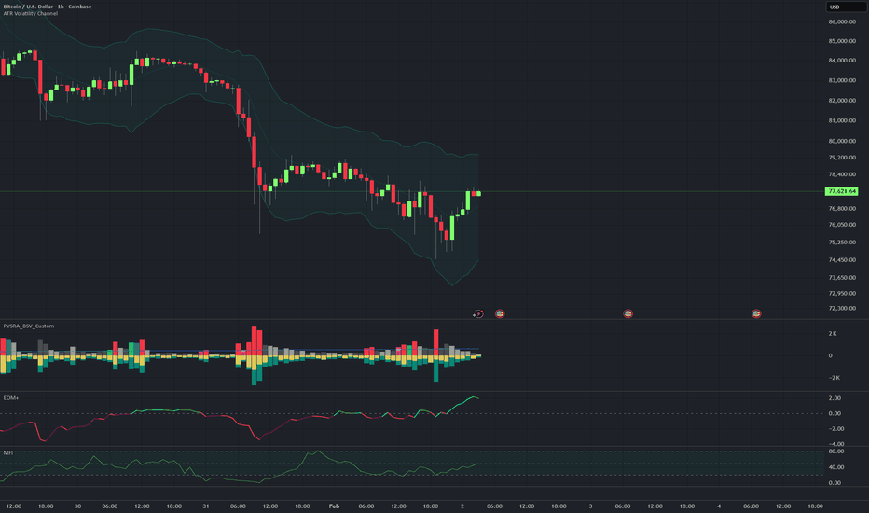
Task: Click the Feb date label on time axis
Action: pyautogui.click(x=334, y=506)
